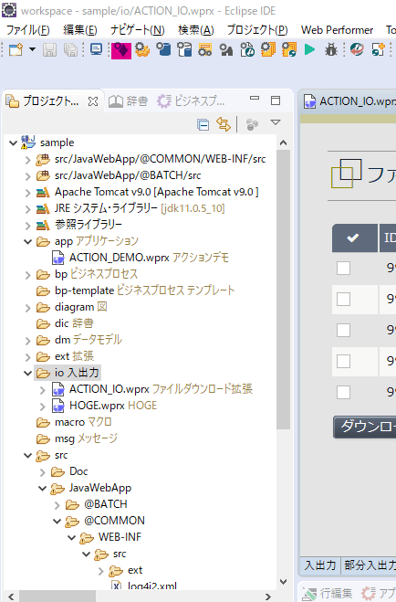396x602 pixels.
Task: Open the プロジェクト(P) menu
Action: 257,30
